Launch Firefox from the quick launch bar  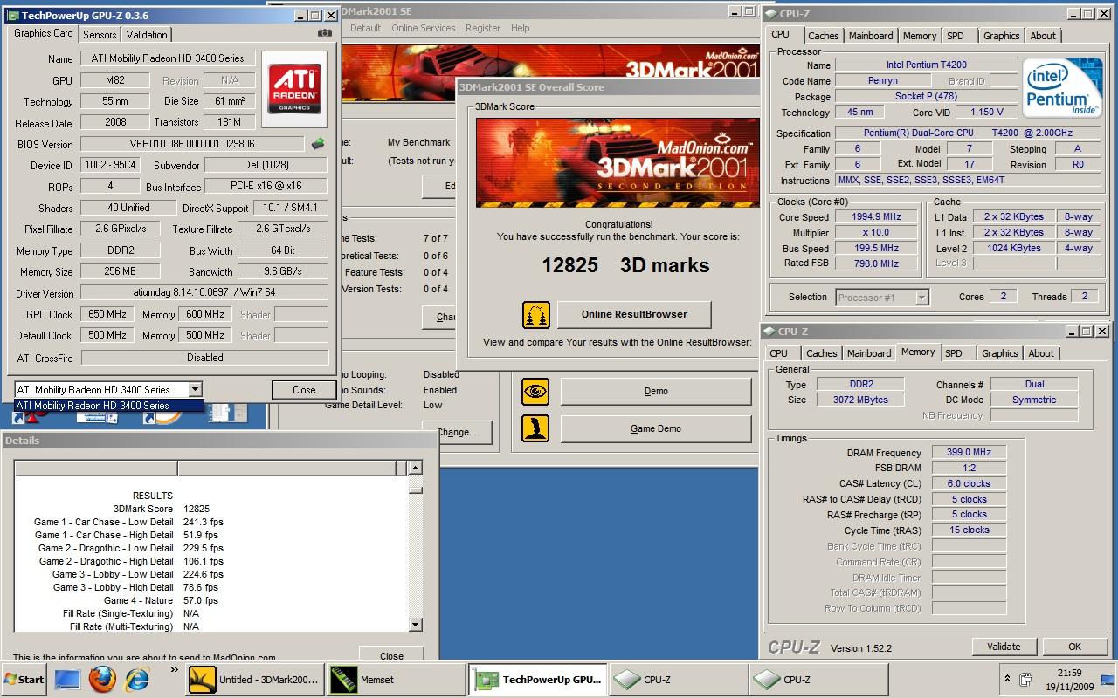coord(103,680)
